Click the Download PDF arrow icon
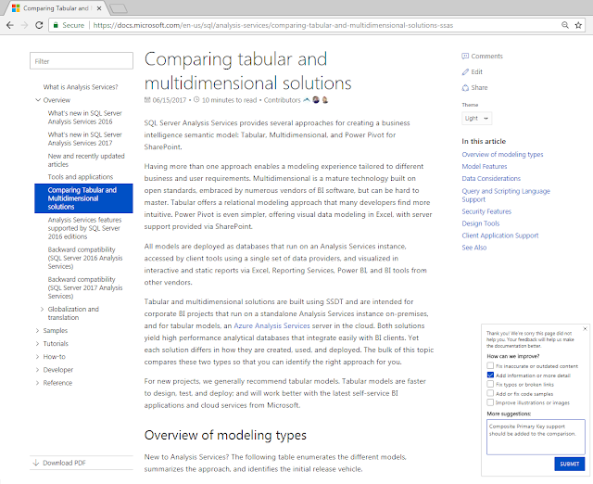 (x=36, y=463)
